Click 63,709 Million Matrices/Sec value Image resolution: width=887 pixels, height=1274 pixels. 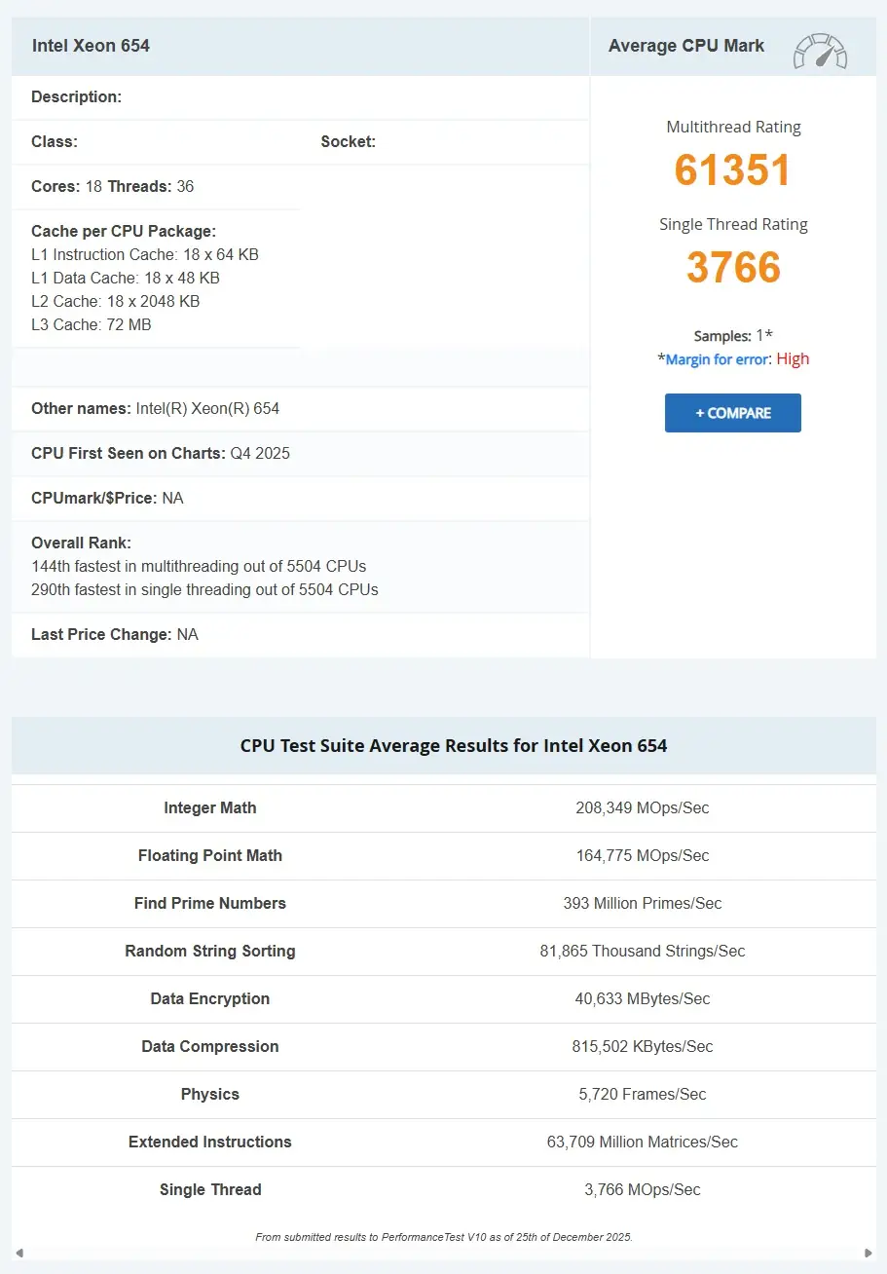pyautogui.click(x=643, y=1143)
